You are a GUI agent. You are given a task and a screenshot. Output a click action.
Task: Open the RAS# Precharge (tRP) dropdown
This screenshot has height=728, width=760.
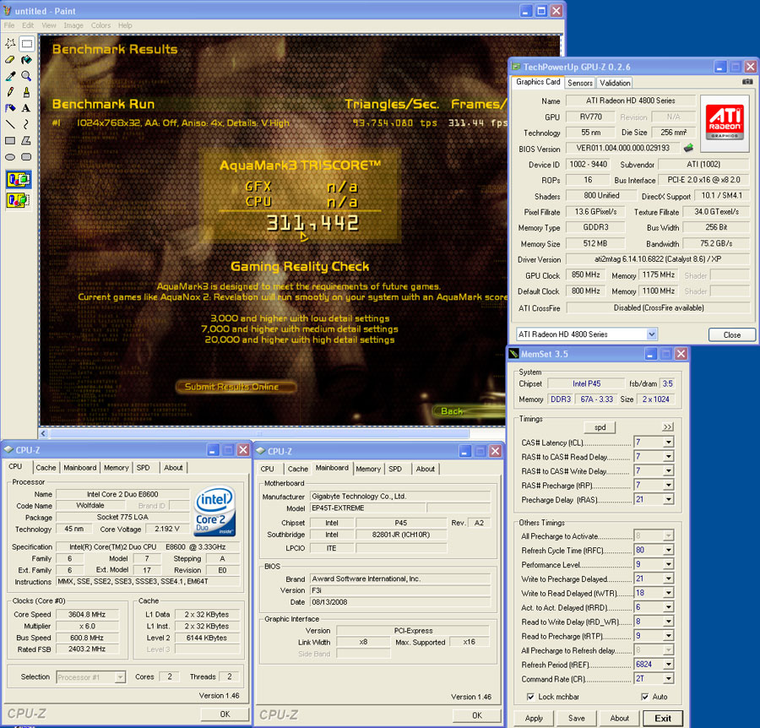(669, 485)
